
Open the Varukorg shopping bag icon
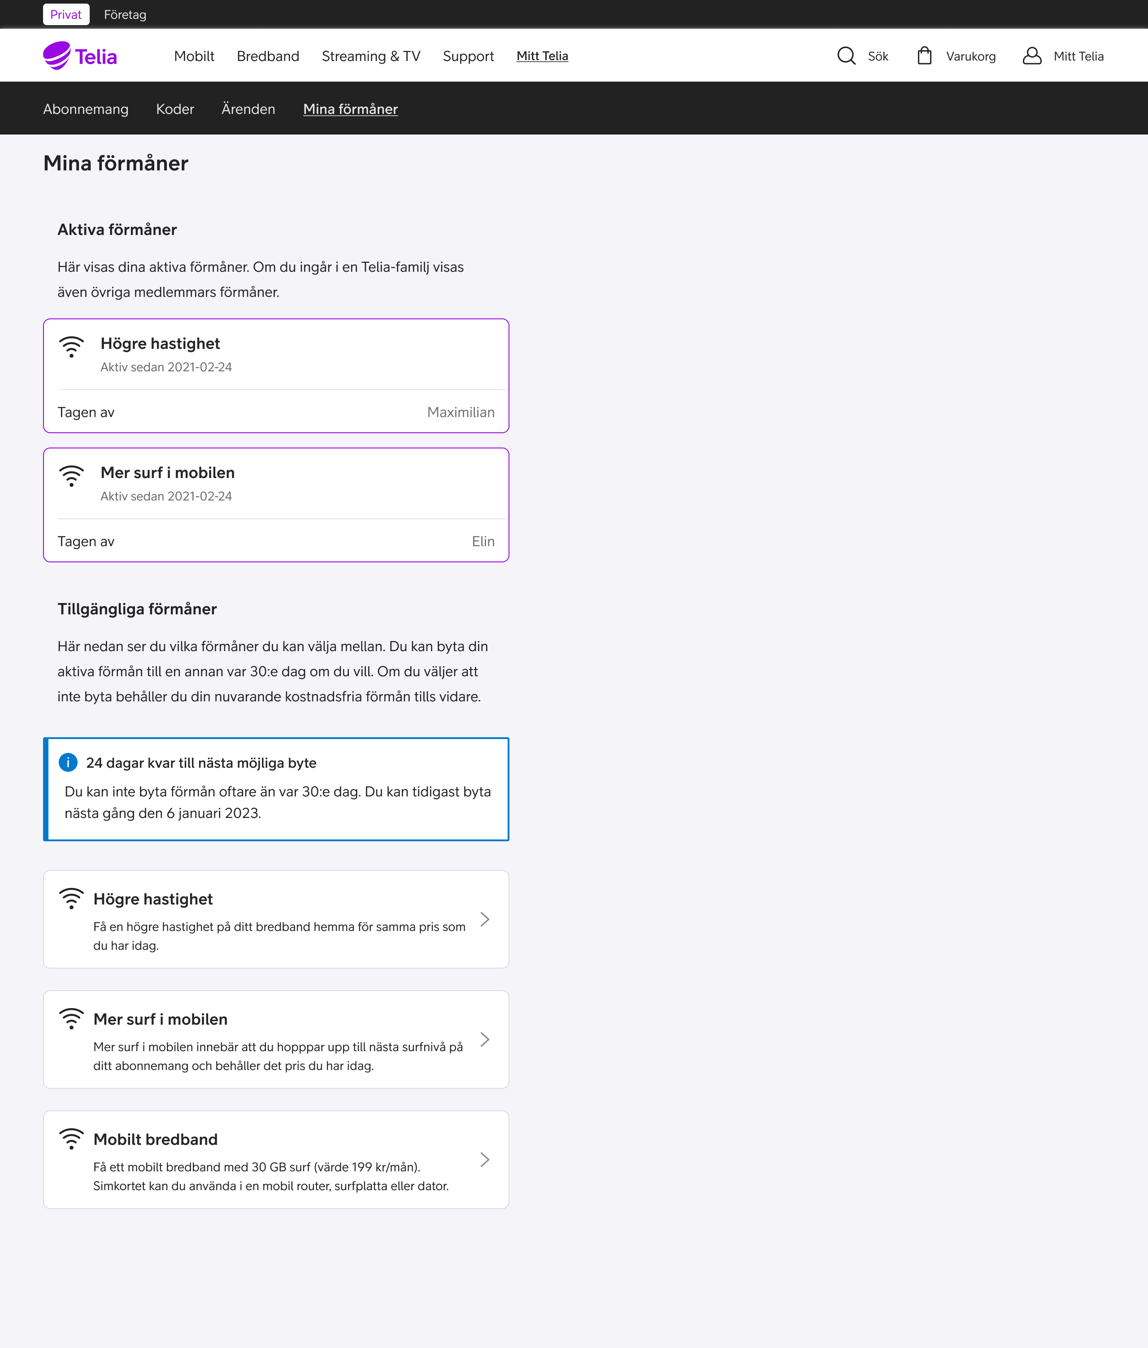[924, 56]
